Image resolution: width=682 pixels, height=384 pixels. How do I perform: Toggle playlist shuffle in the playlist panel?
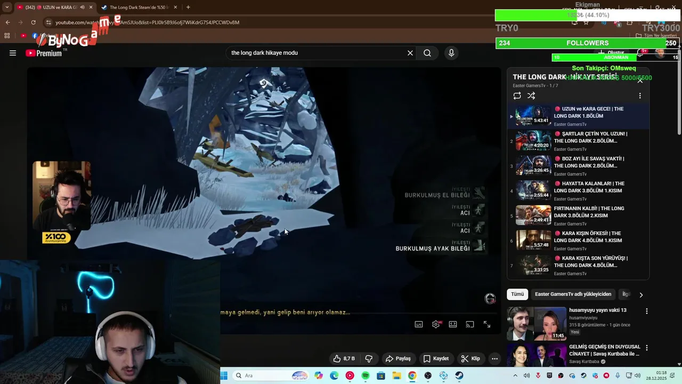pyautogui.click(x=531, y=96)
